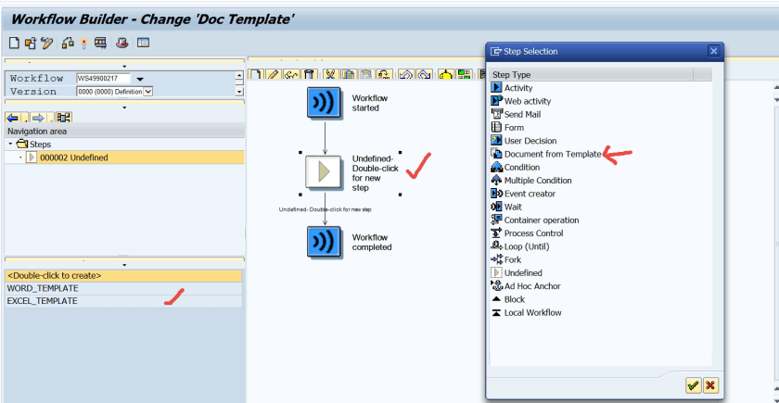
Task: Click scroll up arrow beside Workflow field
Action: point(239,76)
